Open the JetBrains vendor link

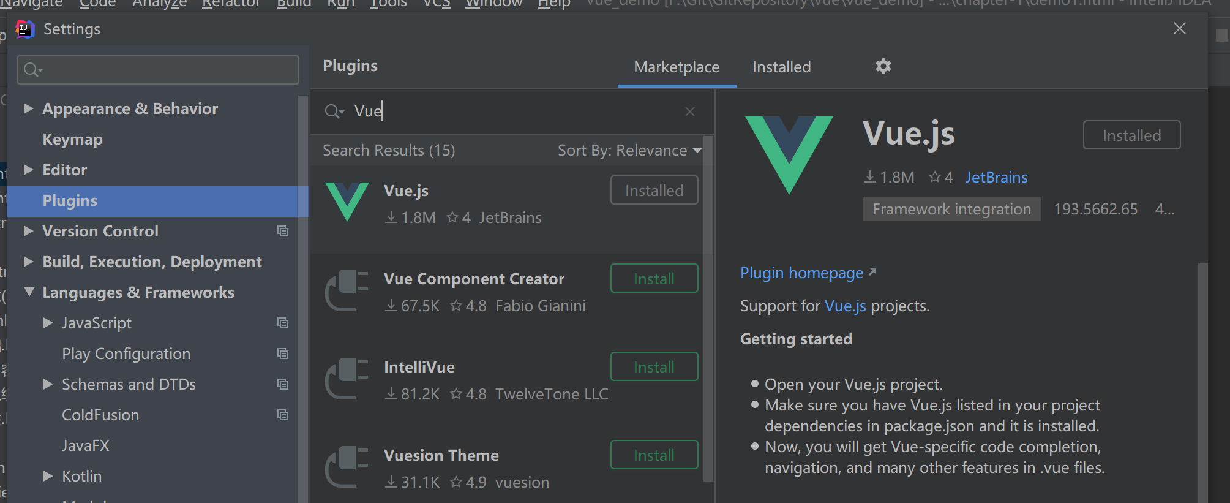pos(996,177)
